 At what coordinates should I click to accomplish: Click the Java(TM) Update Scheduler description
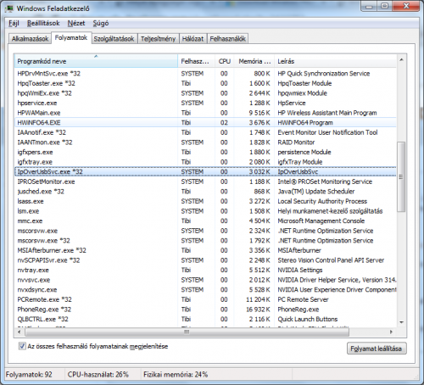point(316,192)
